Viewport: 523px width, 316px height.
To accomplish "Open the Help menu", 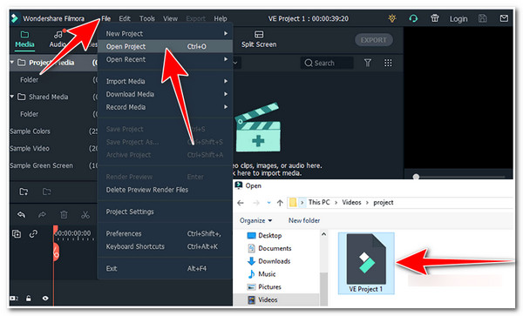I will [x=221, y=18].
